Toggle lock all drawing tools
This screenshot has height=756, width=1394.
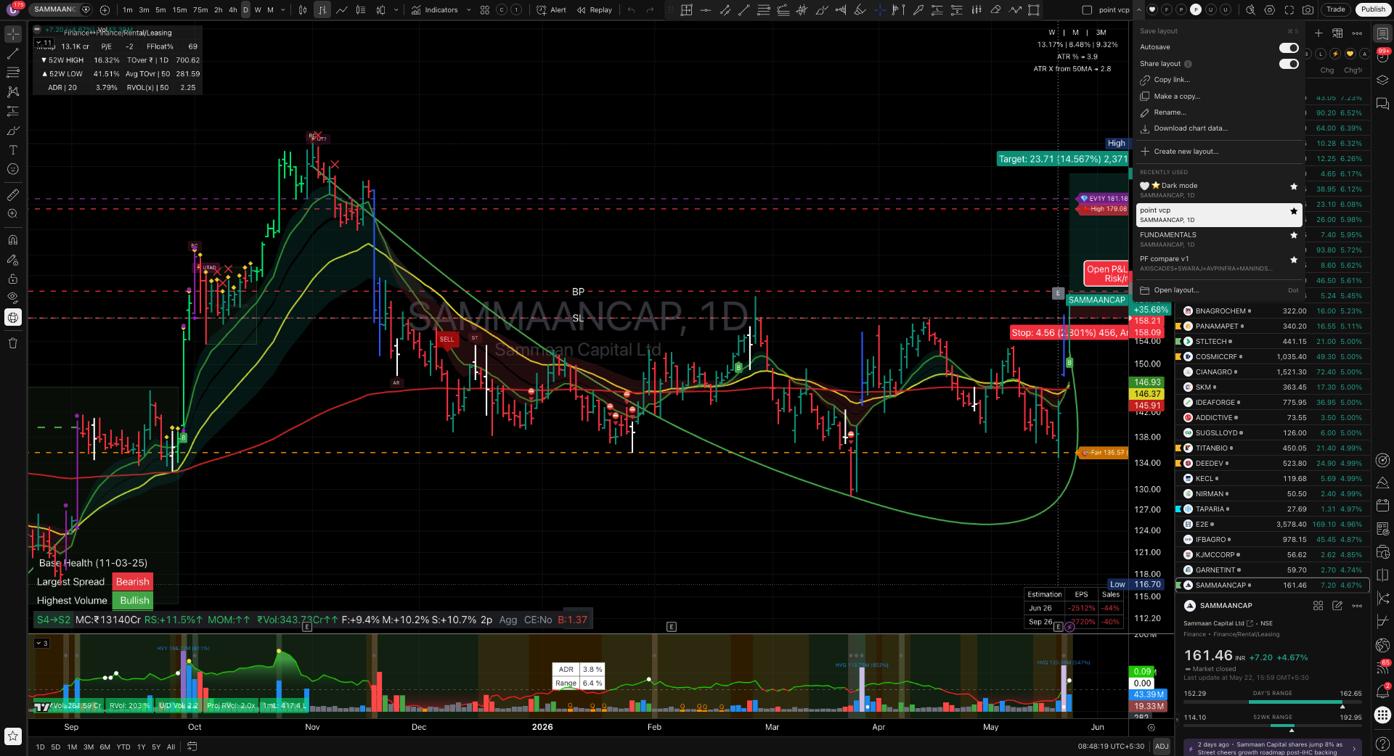pos(12,279)
